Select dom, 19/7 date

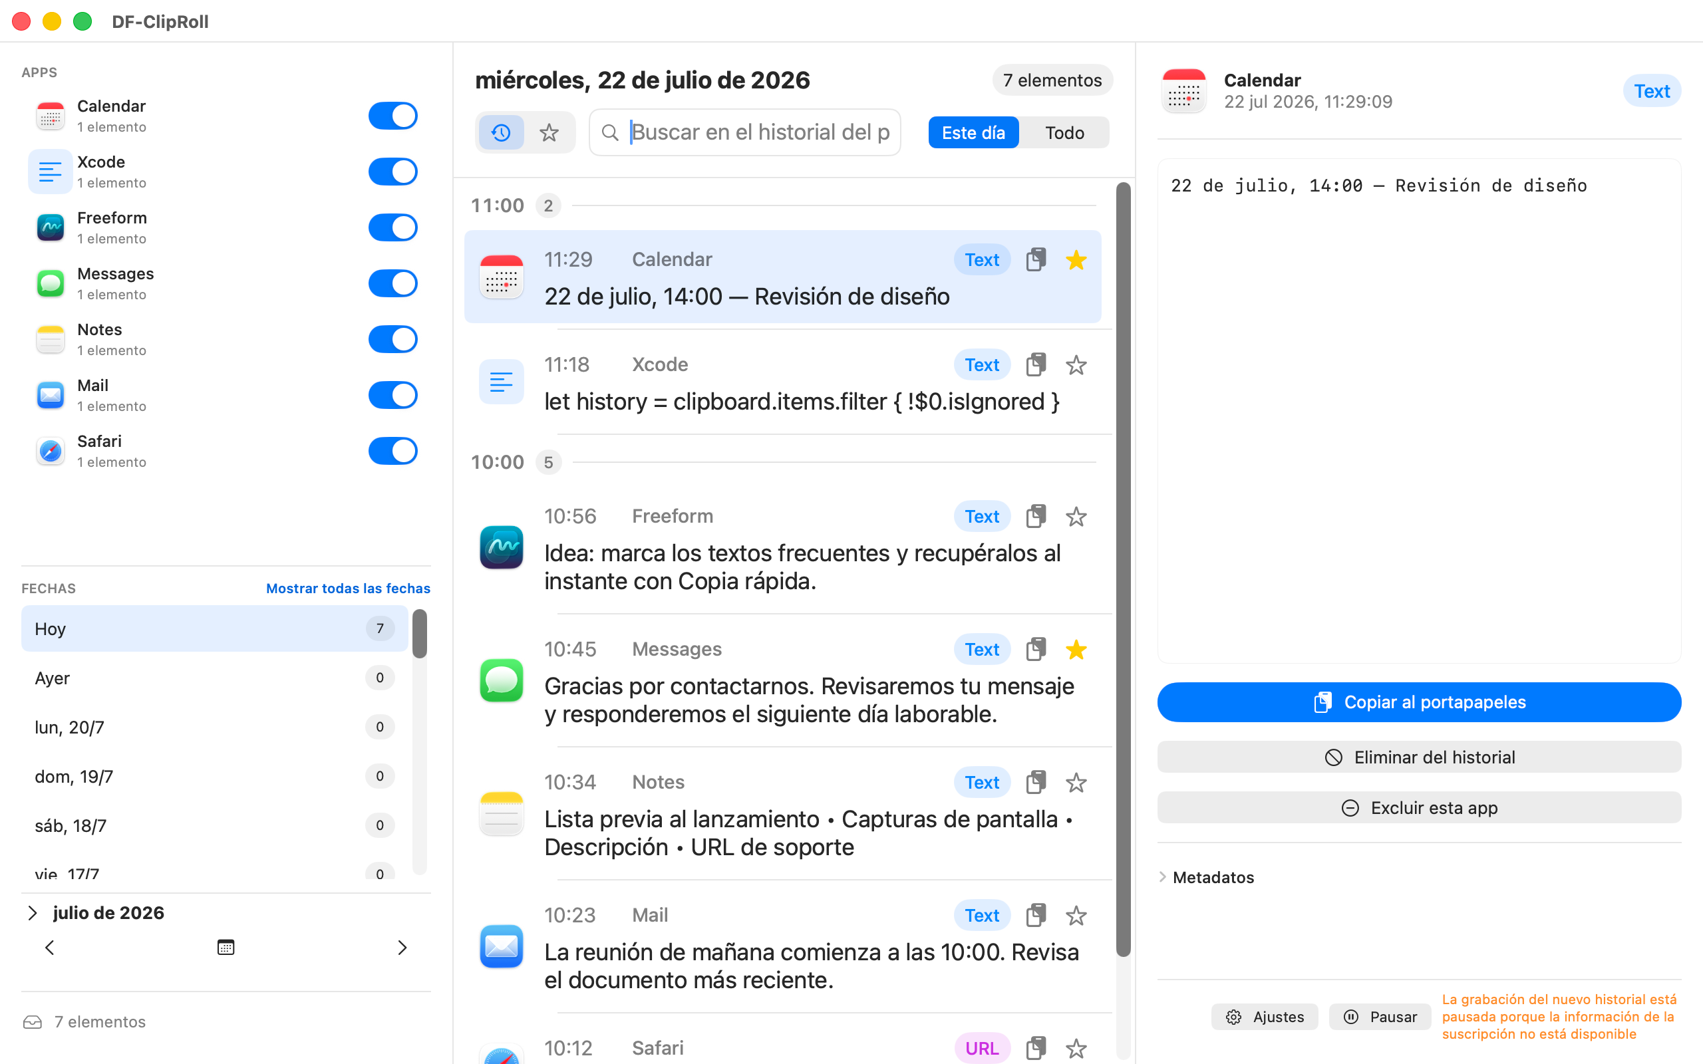coord(215,776)
